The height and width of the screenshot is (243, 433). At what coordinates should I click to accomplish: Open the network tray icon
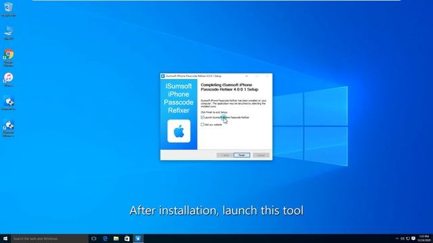coord(408,238)
